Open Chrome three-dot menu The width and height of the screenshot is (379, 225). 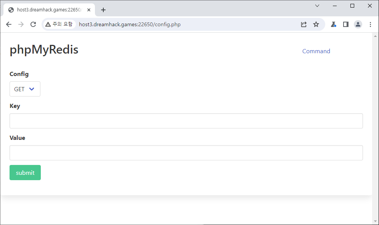[x=370, y=24]
